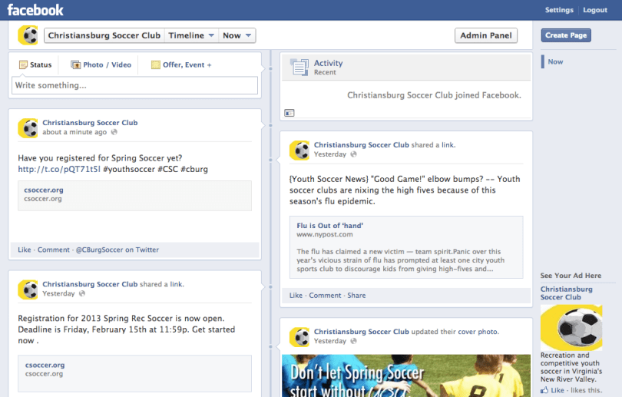The height and width of the screenshot is (397, 622).
Task: Click the Offer, Event + icon
Action: (x=156, y=65)
